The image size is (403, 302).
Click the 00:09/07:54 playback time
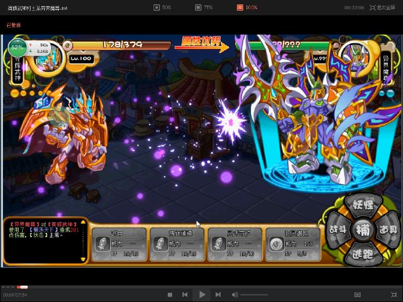[15, 295]
